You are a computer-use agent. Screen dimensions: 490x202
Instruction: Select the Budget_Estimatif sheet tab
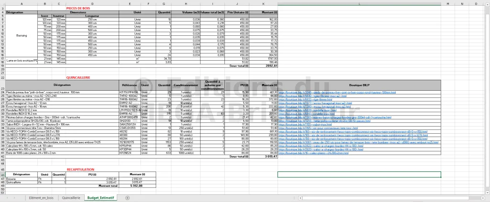(x=101, y=198)
